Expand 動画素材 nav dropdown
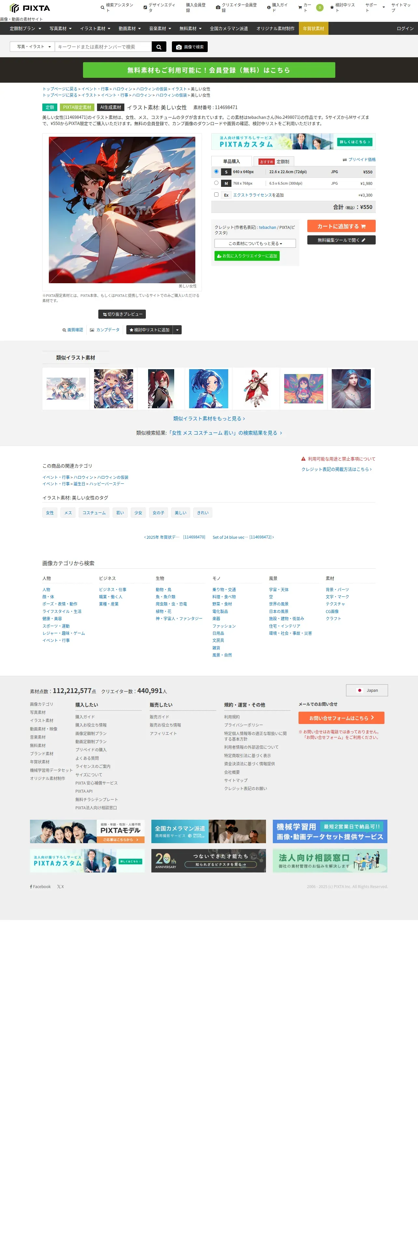 (130, 28)
